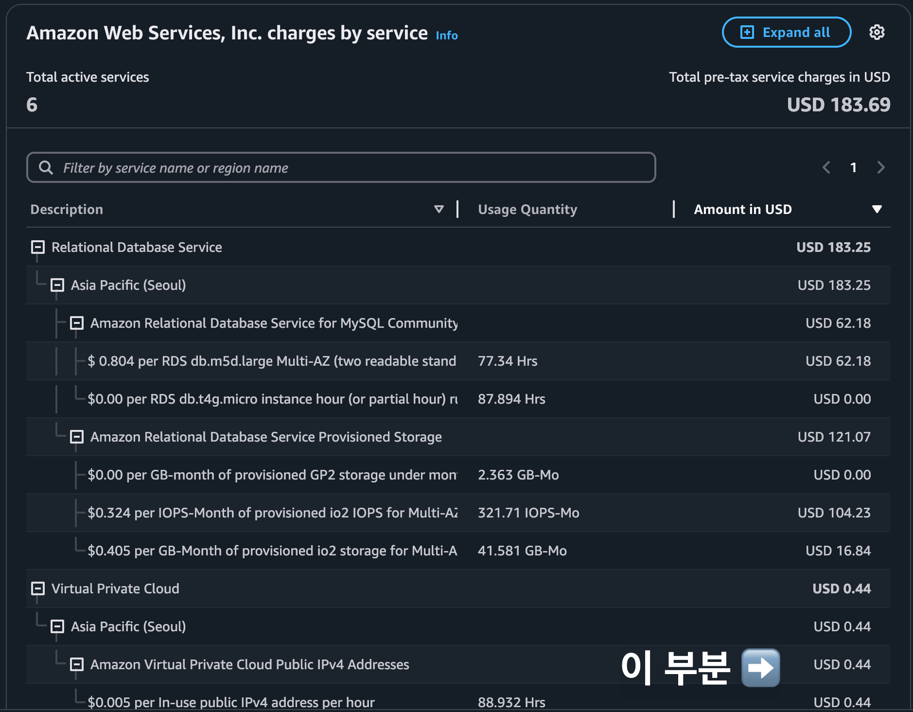The image size is (913, 712).
Task: Click the 88.932 Hrs usage value
Action: tap(511, 702)
